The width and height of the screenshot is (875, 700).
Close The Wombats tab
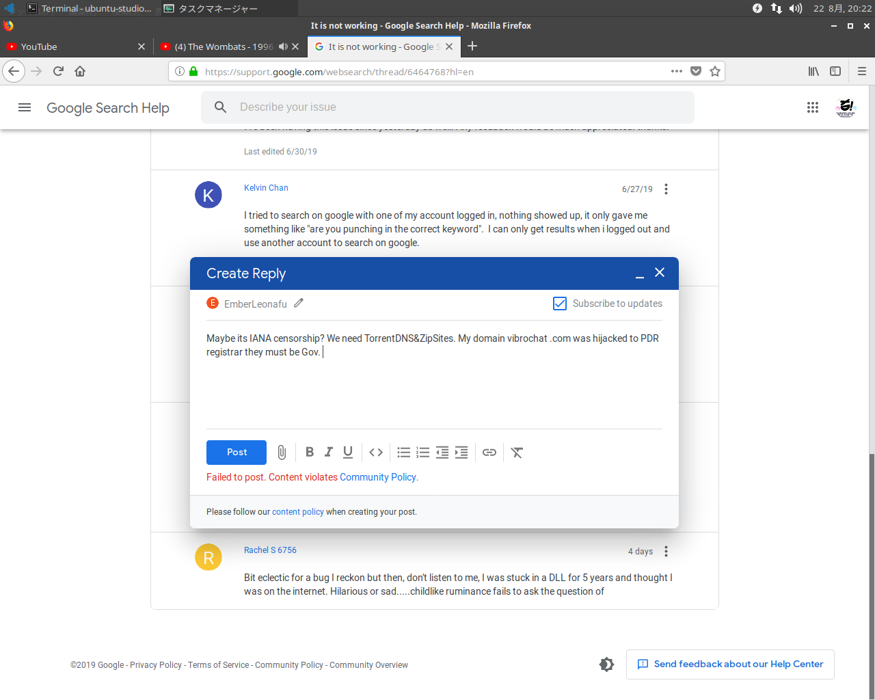point(295,46)
